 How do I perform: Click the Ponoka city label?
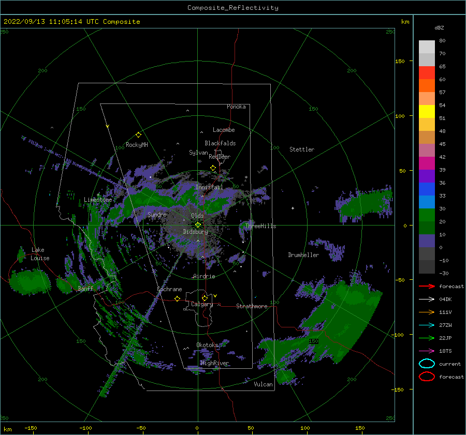point(236,107)
